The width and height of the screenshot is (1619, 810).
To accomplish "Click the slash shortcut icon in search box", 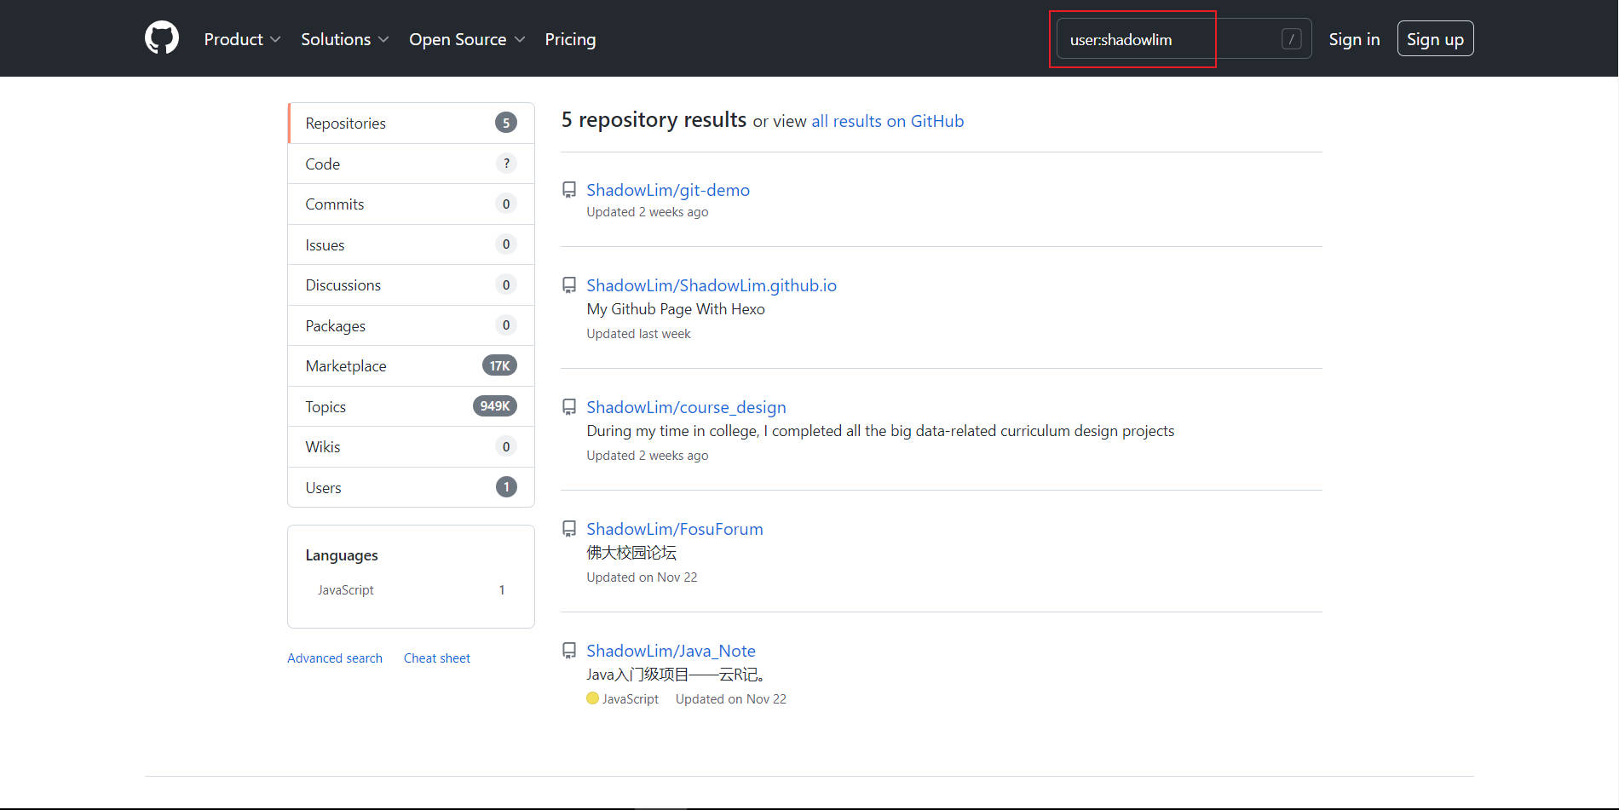I will click(x=1291, y=39).
